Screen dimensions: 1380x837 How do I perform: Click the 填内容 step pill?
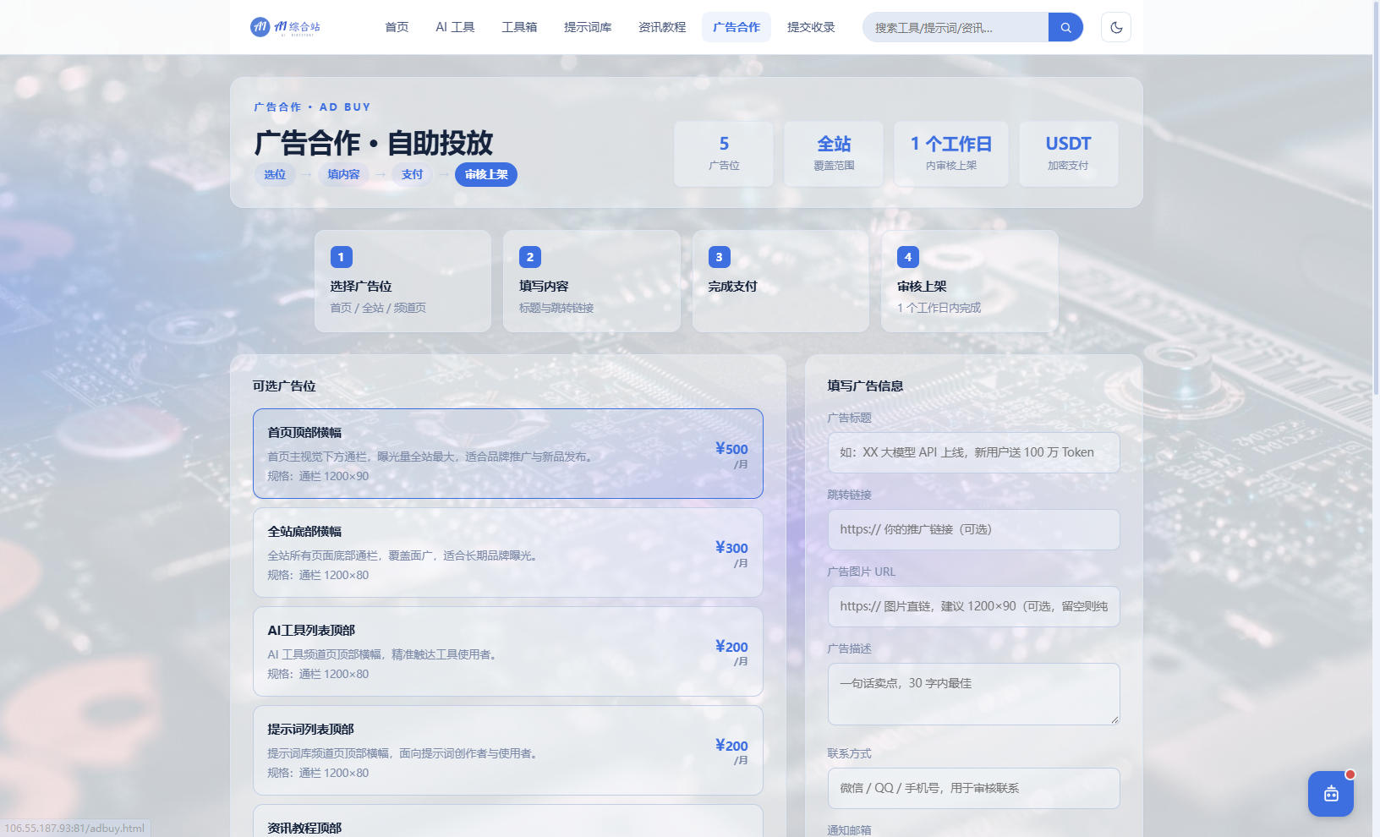[x=343, y=174]
